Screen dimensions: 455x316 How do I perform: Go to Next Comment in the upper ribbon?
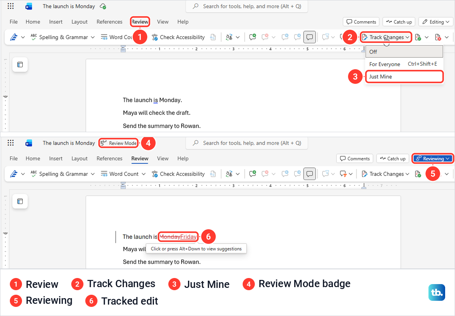(x=297, y=37)
